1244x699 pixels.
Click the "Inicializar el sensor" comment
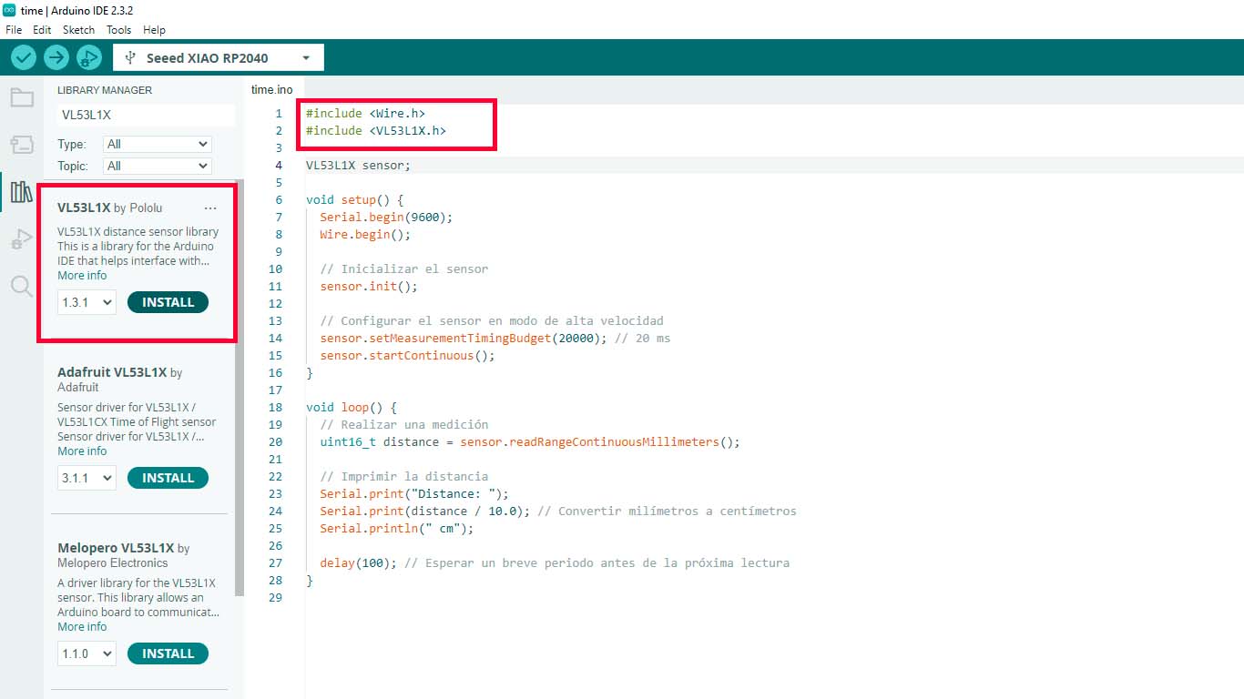(x=404, y=269)
